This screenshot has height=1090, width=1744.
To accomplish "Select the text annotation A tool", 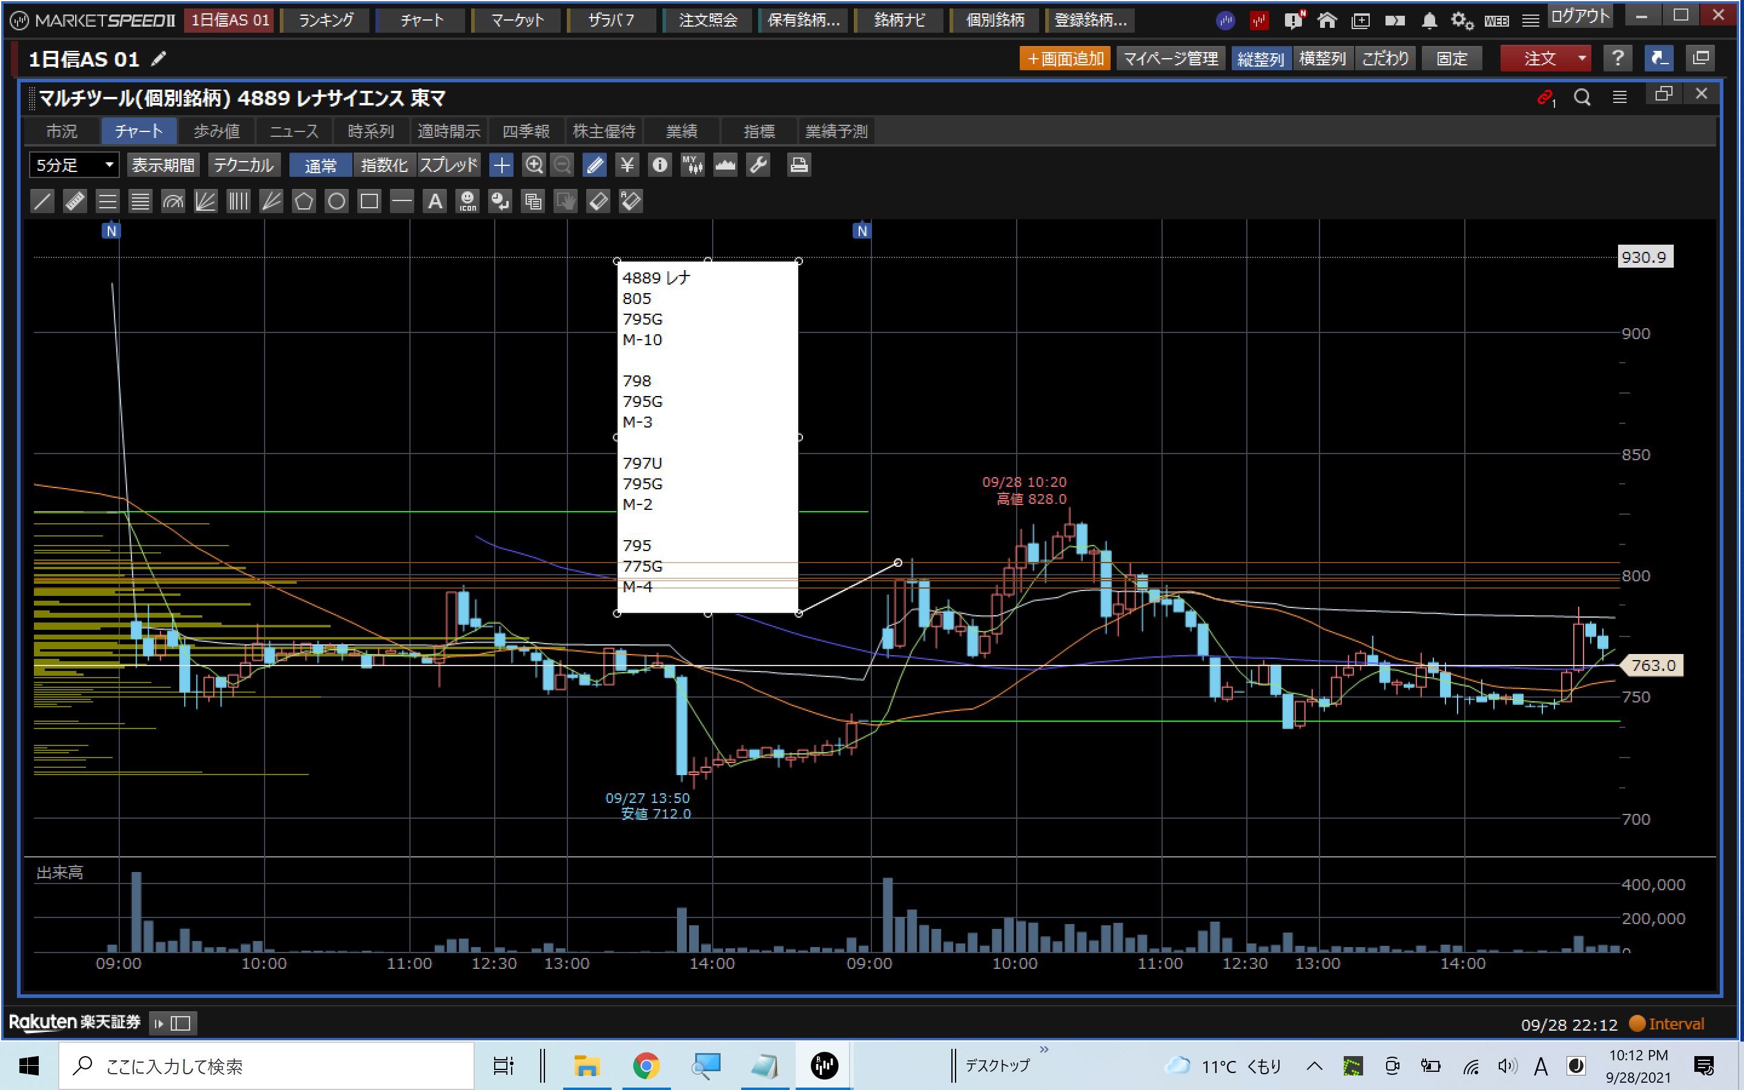I will (x=435, y=201).
